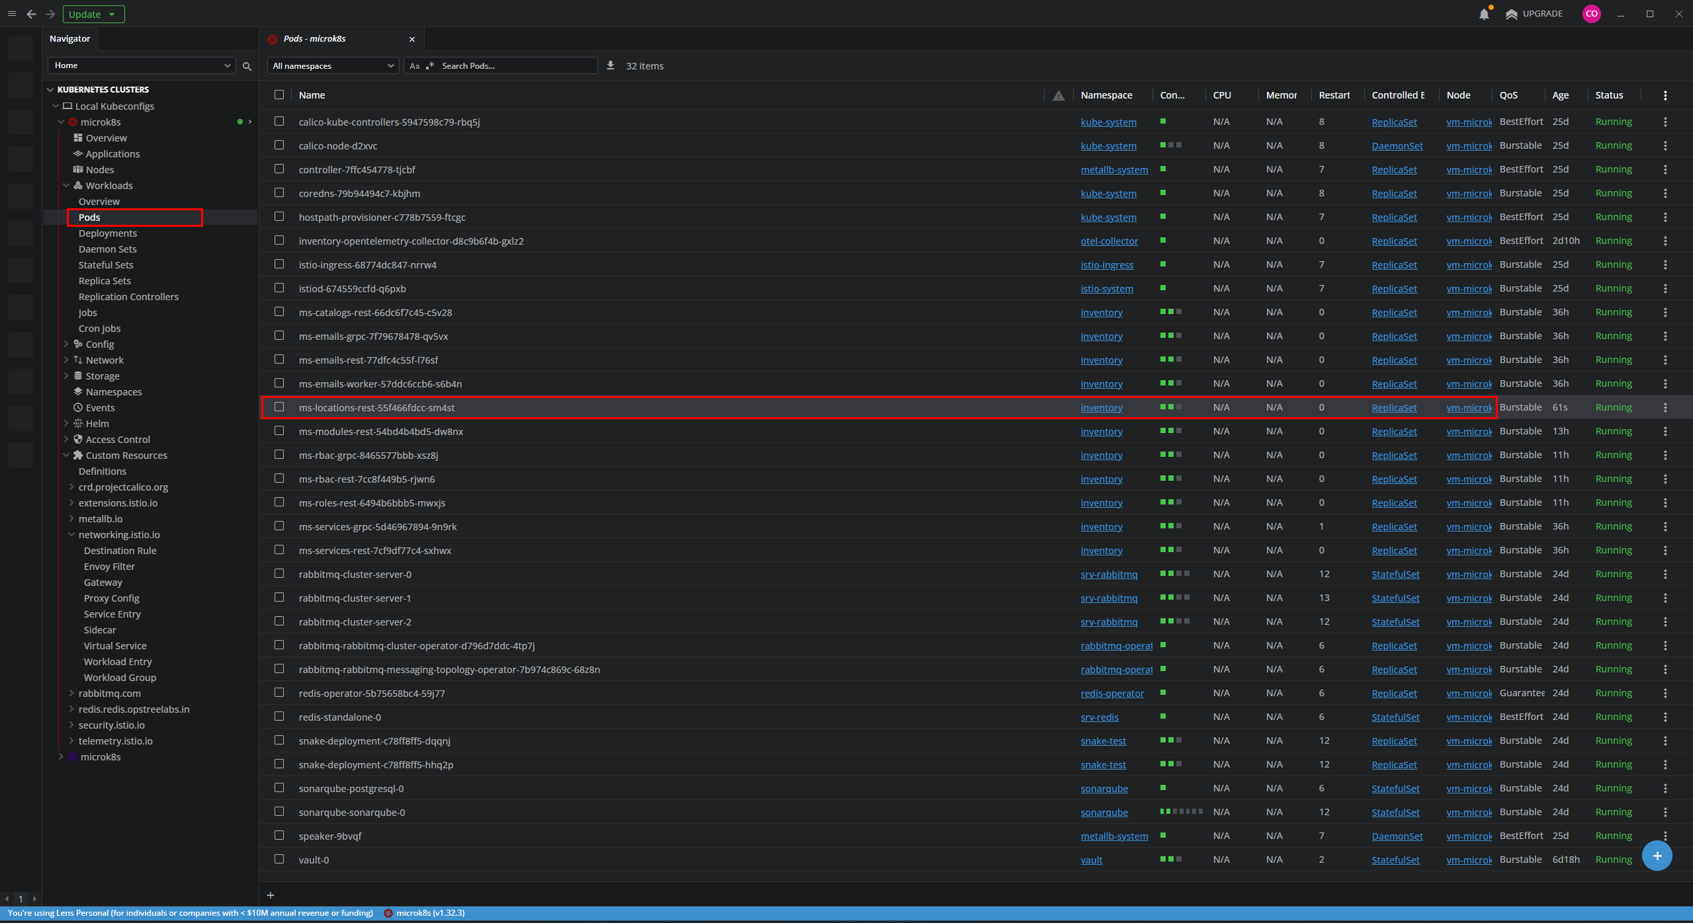Open vm-microk8s node link for redis-operator row
The width and height of the screenshot is (1693, 923).
[x=1469, y=694]
